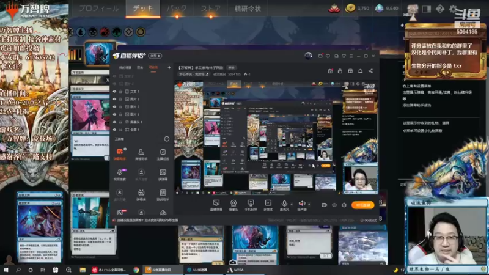Open the red lotus mastery icon

(x=334, y=9)
